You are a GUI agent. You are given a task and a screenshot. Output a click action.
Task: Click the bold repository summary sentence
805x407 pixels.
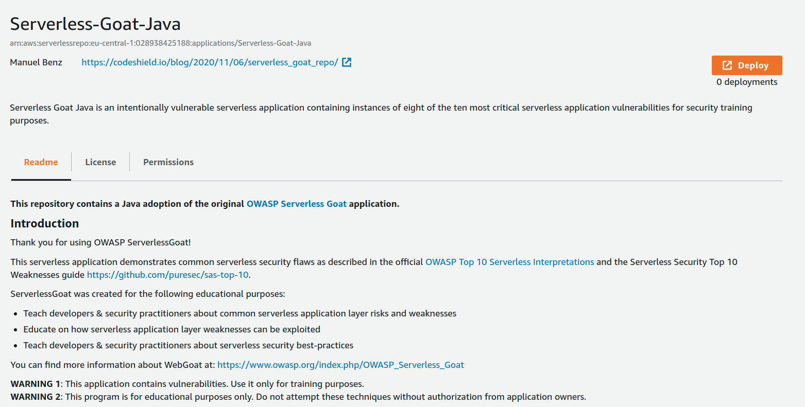(204, 203)
